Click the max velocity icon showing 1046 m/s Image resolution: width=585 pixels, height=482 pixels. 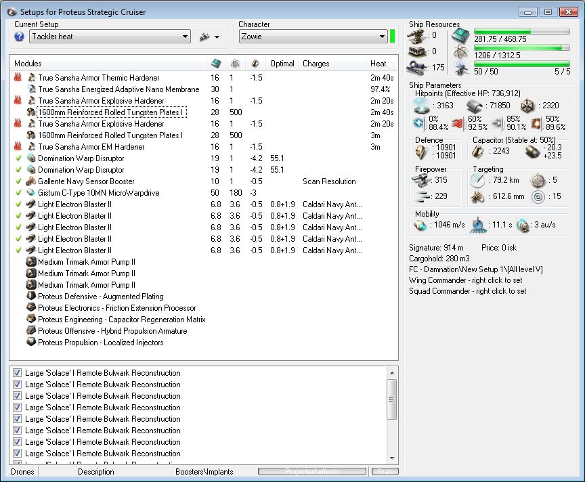(420, 225)
